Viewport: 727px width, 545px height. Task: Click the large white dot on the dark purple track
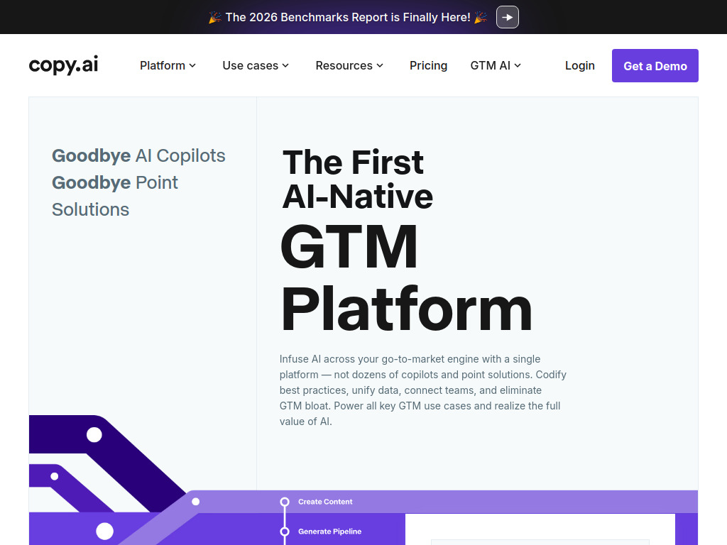pos(94,434)
